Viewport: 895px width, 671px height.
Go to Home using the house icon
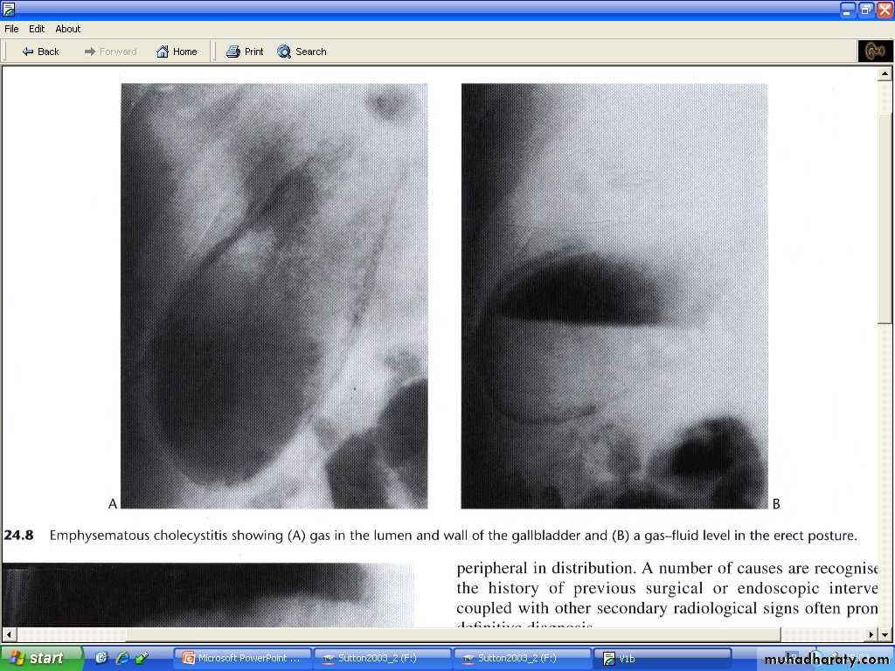click(177, 52)
